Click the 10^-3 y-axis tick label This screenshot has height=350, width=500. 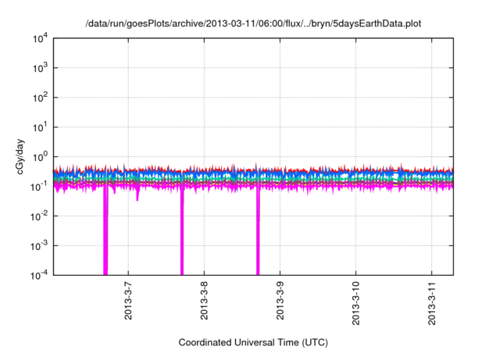(x=39, y=246)
